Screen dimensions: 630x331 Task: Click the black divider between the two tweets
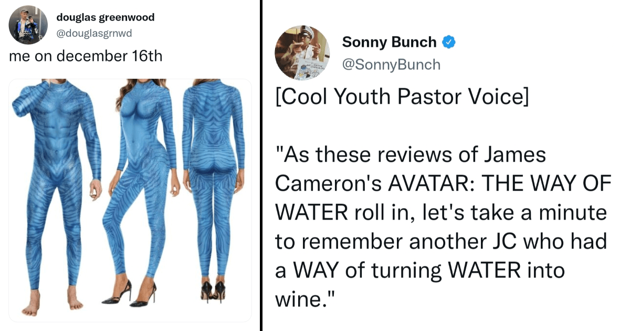click(261, 165)
